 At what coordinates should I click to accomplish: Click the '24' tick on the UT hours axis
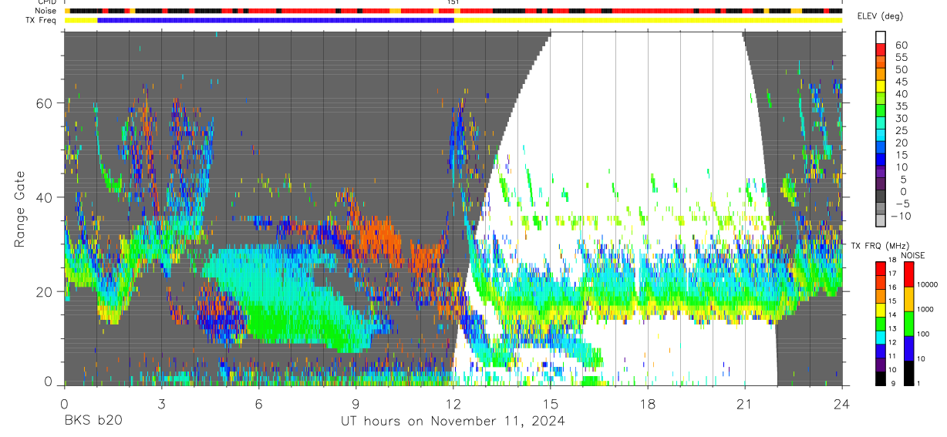tap(842, 403)
